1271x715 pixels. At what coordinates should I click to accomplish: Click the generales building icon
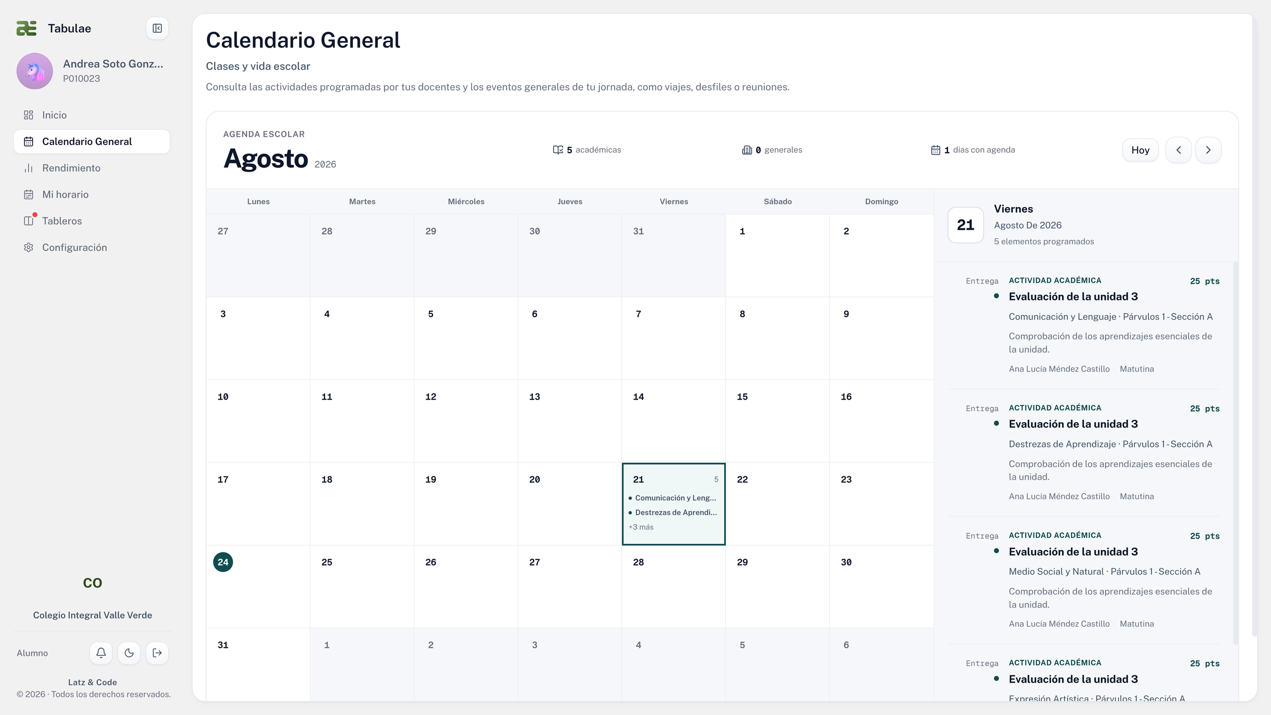pos(747,150)
